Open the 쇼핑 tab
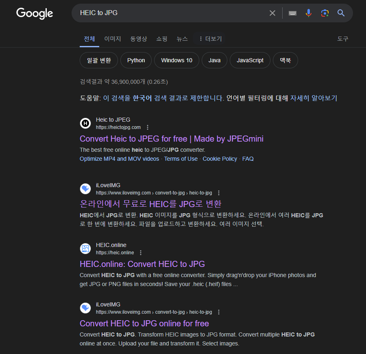Image resolution: width=366 pixels, height=354 pixels. [x=162, y=39]
